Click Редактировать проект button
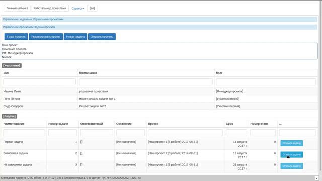The image size is (322, 181). (46, 37)
